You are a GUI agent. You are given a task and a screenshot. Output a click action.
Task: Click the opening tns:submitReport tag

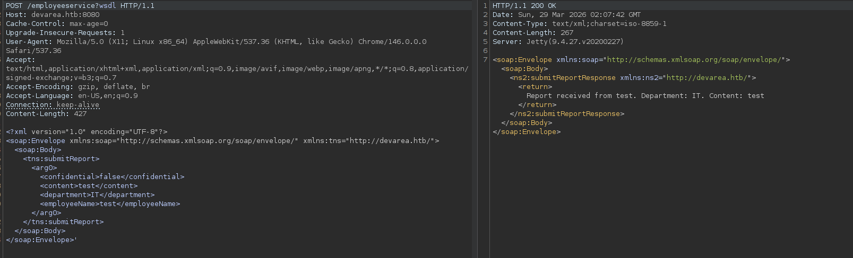[61, 159]
